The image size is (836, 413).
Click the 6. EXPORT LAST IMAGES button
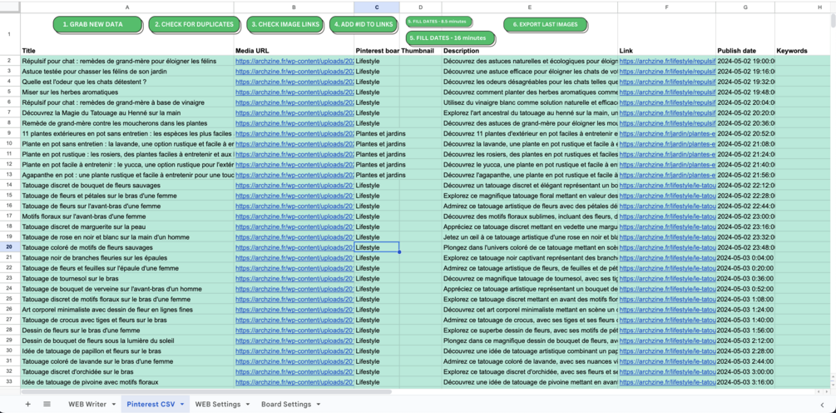[x=545, y=24]
